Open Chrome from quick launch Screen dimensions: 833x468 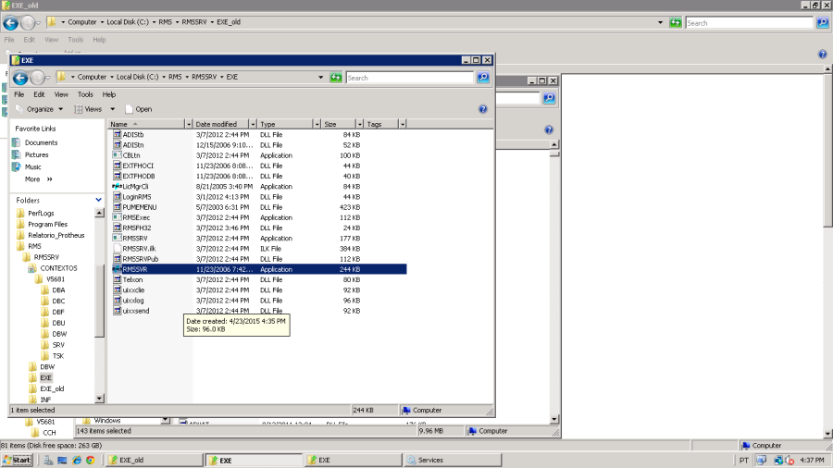point(91,460)
